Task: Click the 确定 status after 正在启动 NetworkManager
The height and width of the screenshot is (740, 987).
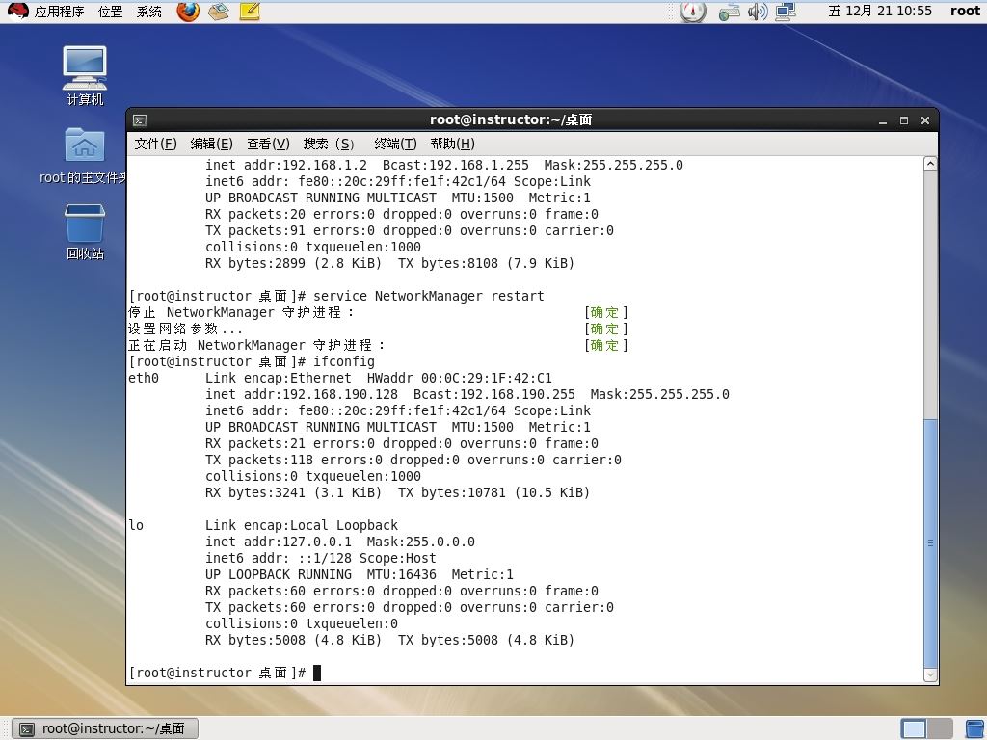Action: tap(605, 345)
